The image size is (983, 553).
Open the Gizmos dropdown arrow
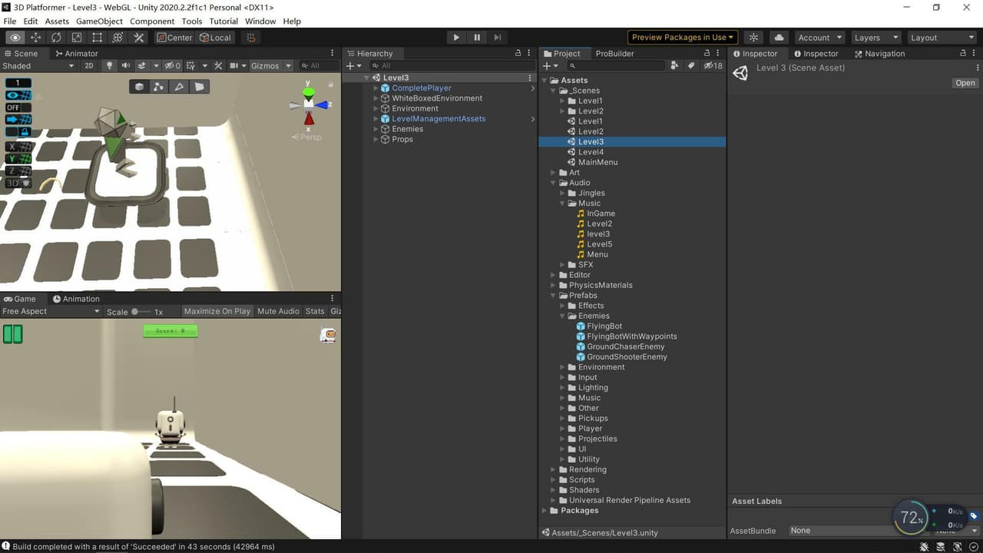pos(289,65)
